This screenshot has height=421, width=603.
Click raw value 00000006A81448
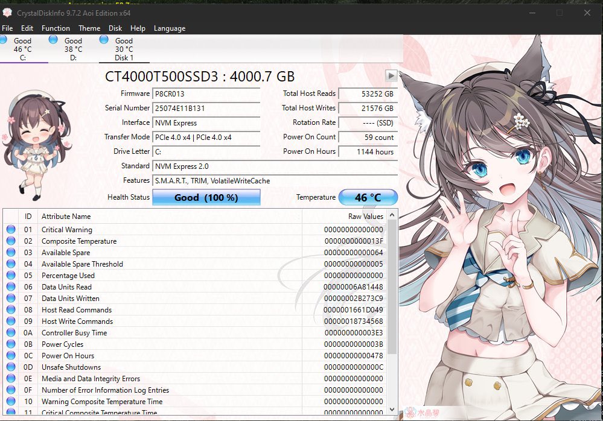click(x=353, y=287)
